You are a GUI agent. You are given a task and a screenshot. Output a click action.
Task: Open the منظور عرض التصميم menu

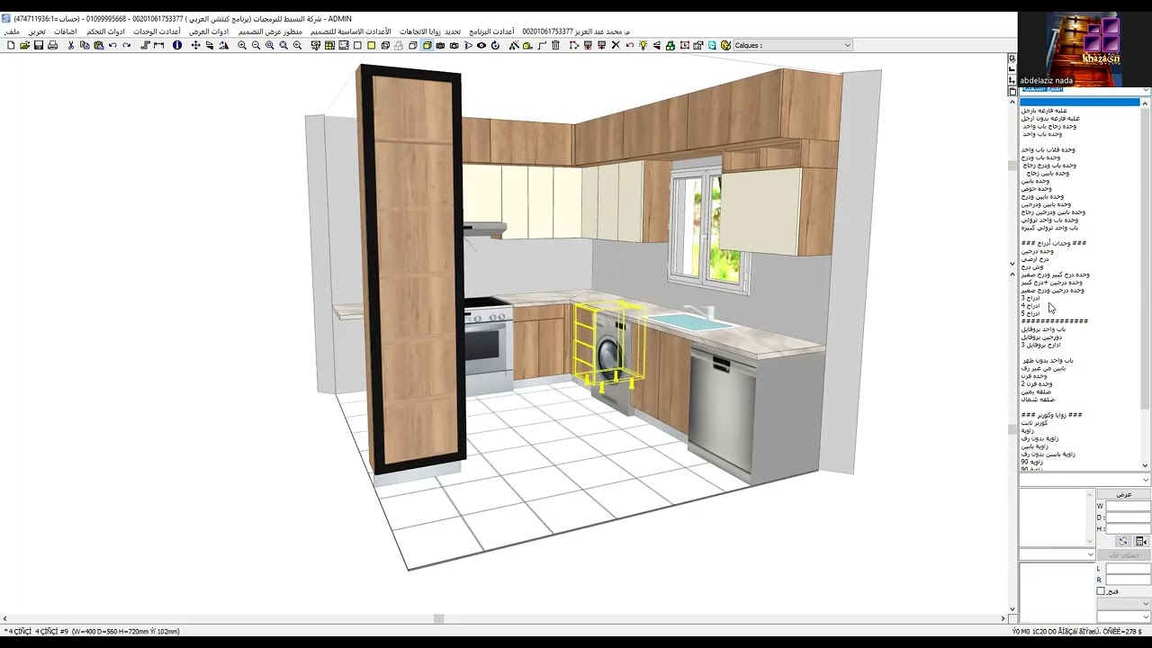click(270, 31)
